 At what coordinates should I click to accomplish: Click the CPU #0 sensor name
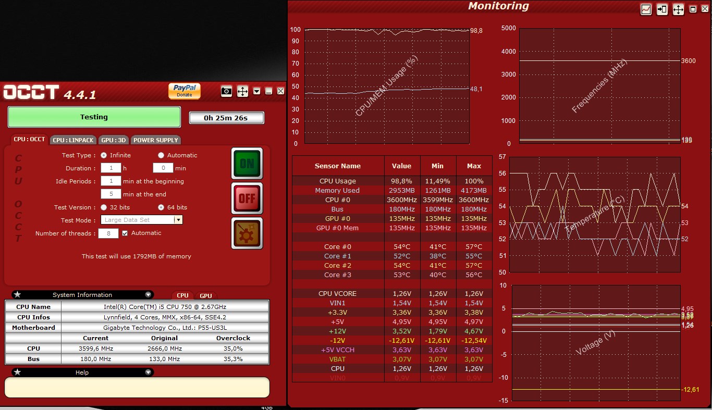pos(338,200)
